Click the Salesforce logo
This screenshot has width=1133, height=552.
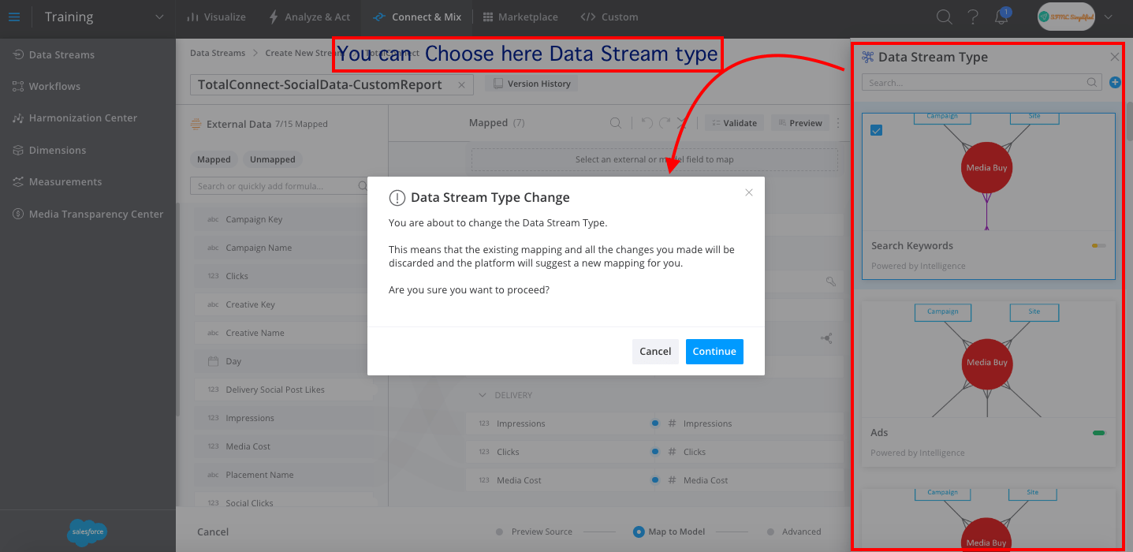point(87,532)
